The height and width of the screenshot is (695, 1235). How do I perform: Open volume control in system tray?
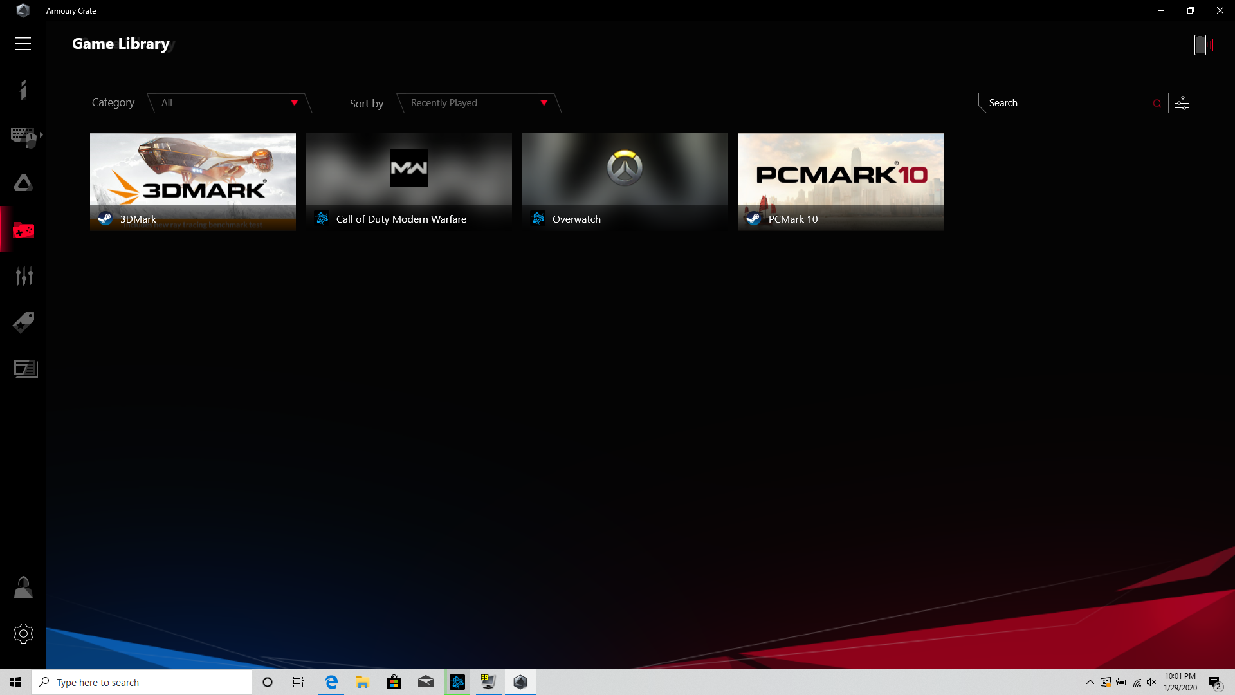coord(1151,682)
